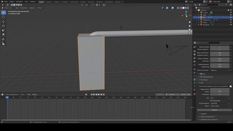Open the timeline Вид menu

click(x=29, y=95)
